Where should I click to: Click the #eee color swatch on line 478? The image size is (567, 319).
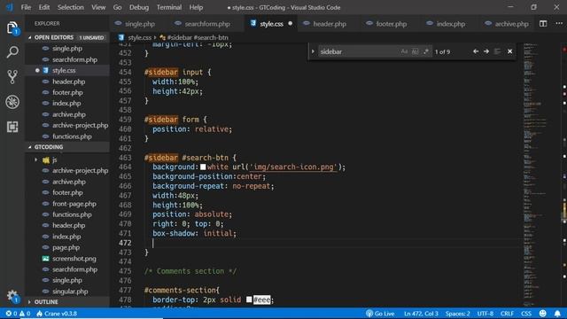point(249,300)
